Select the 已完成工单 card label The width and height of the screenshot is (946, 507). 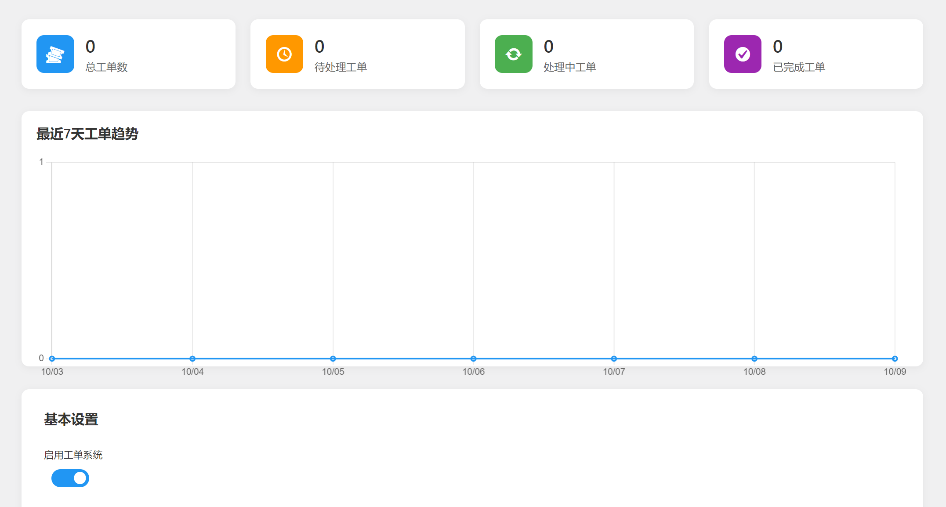point(799,67)
